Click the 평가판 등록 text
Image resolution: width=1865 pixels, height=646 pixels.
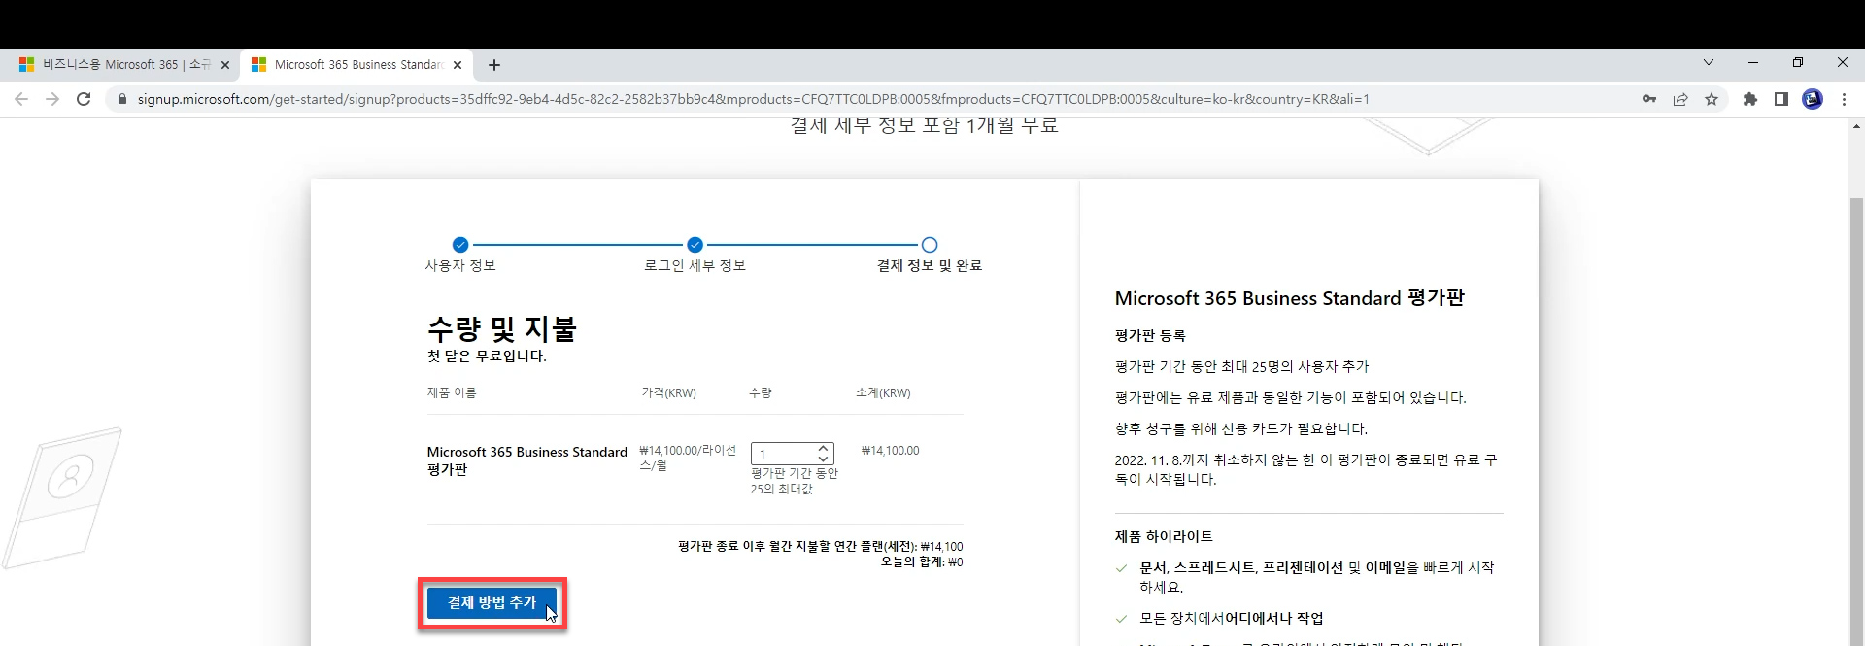pyautogui.click(x=1150, y=335)
